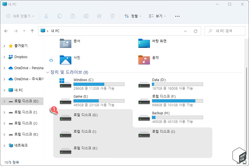Viewport: 249px width, 166px height.
Task: Click the Delete icon in the toolbar
Action: point(113,16)
